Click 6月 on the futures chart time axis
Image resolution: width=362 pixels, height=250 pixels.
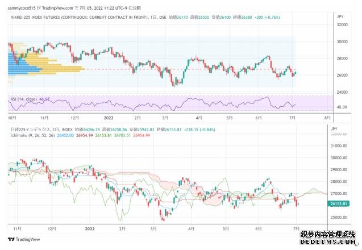(259, 118)
